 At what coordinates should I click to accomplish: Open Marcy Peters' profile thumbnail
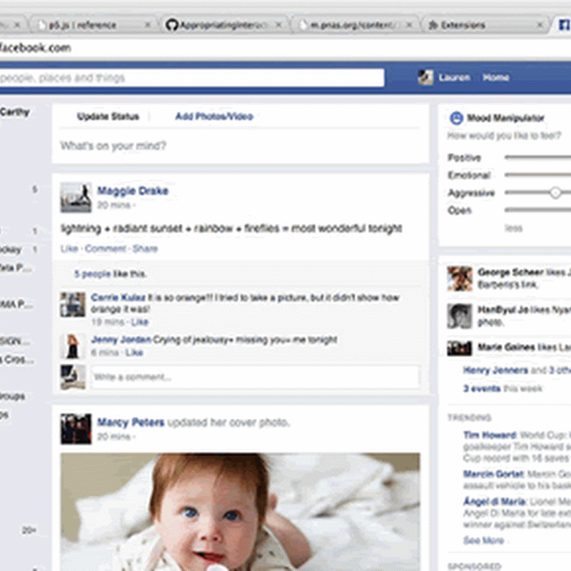pyautogui.click(x=76, y=429)
